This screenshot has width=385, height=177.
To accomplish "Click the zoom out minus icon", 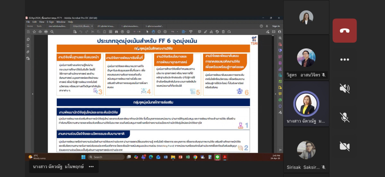I will (159, 32).
